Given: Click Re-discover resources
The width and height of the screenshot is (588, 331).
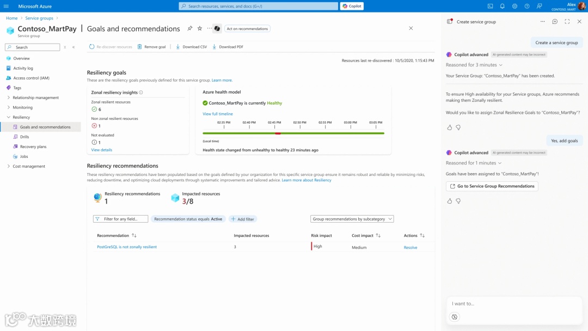Looking at the screenshot, I should tap(111, 47).
